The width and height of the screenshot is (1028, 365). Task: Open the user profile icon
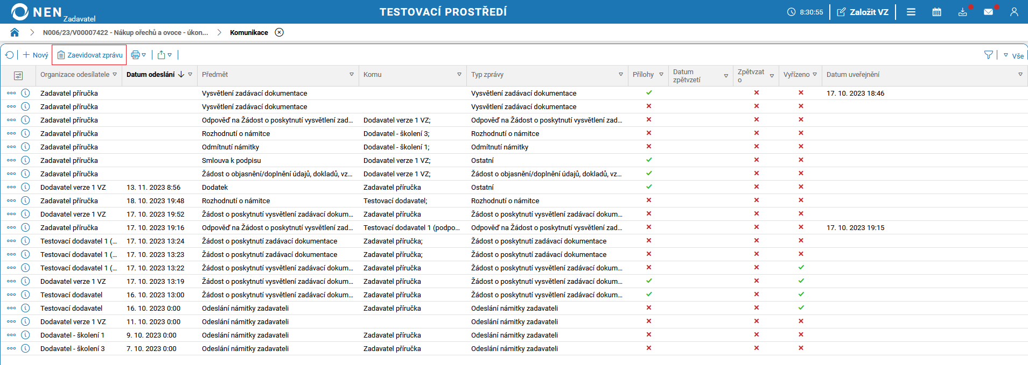1014,12
